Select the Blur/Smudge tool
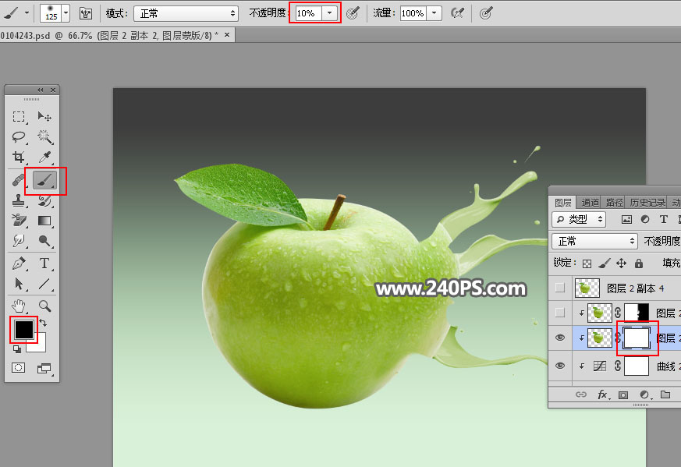This screenshot has width=681, height=467. pyautogui.click(x=19, y=240)
